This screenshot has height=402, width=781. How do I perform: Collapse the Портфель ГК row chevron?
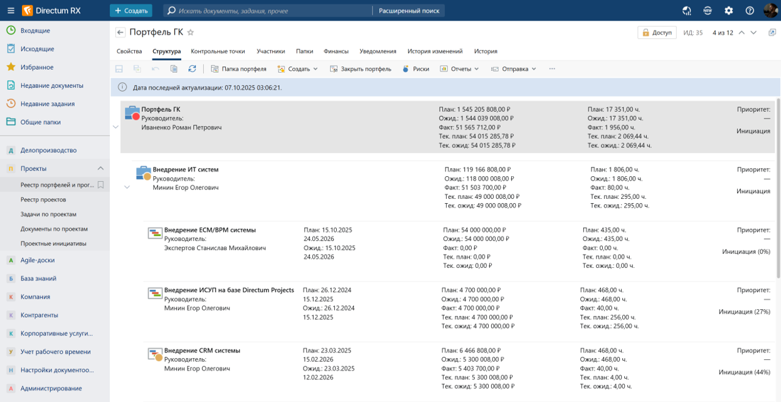(x=115, y=127)
